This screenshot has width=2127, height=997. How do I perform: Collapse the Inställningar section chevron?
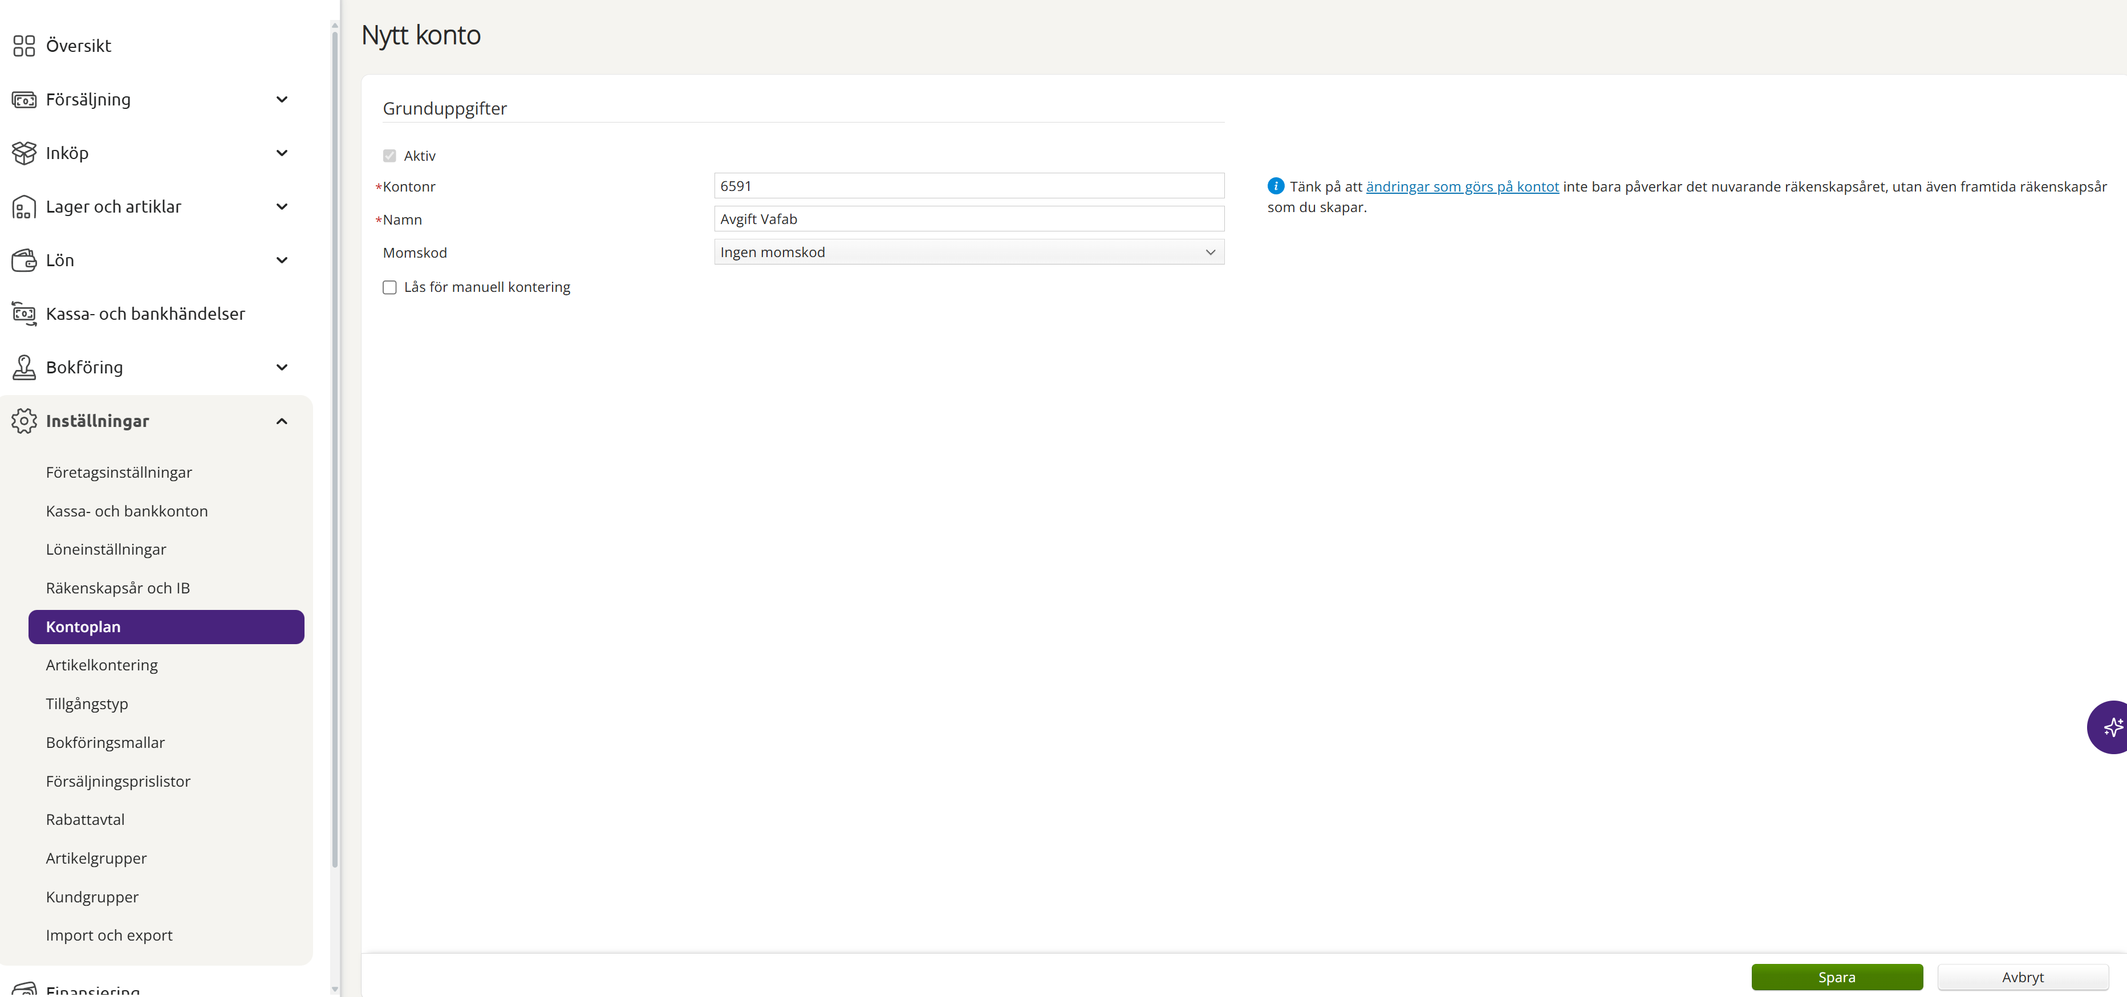coord(282,421)
